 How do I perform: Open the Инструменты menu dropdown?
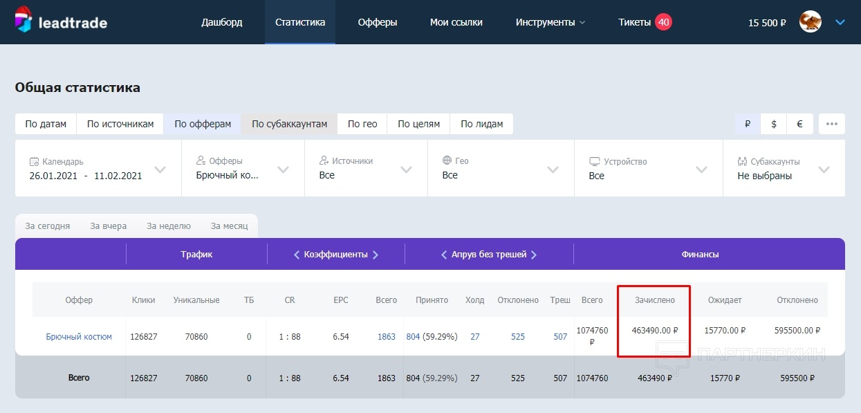click(x=550, y=22)
